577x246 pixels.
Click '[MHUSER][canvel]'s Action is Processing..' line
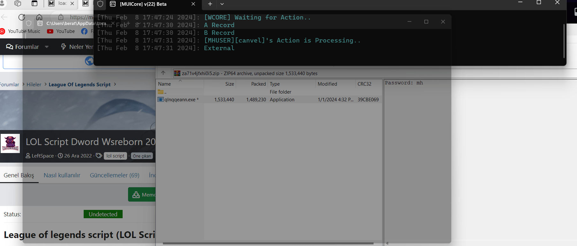[282, 41]
